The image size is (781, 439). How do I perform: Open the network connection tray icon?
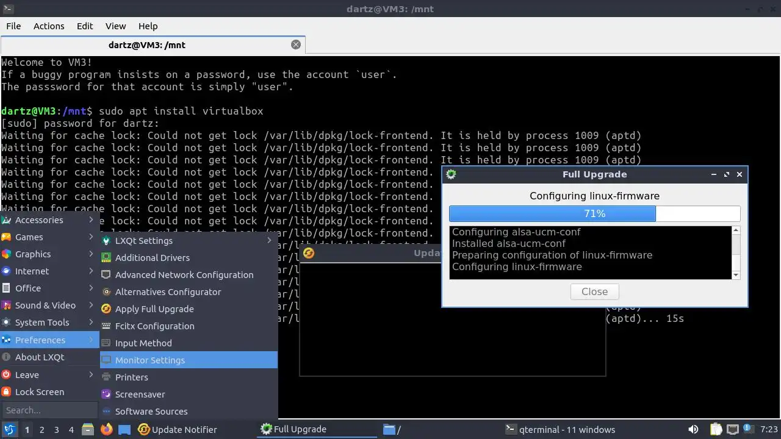[x=733, y=429]
